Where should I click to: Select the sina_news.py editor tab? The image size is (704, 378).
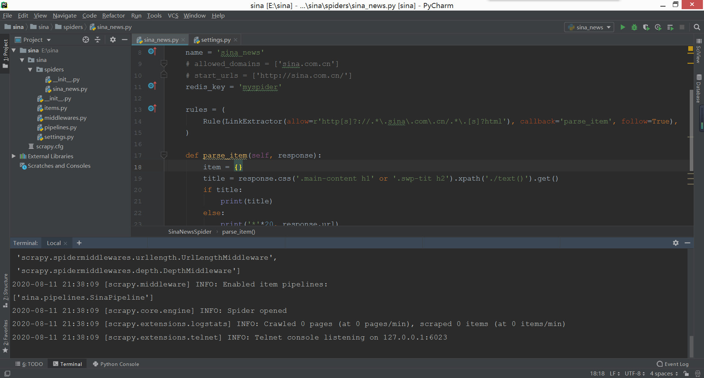161,40
